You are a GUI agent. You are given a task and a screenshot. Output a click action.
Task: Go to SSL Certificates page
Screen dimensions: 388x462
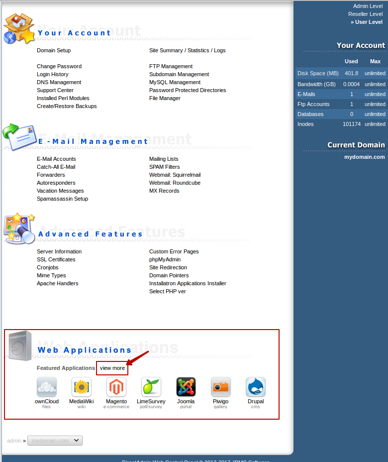pos(56,259)
